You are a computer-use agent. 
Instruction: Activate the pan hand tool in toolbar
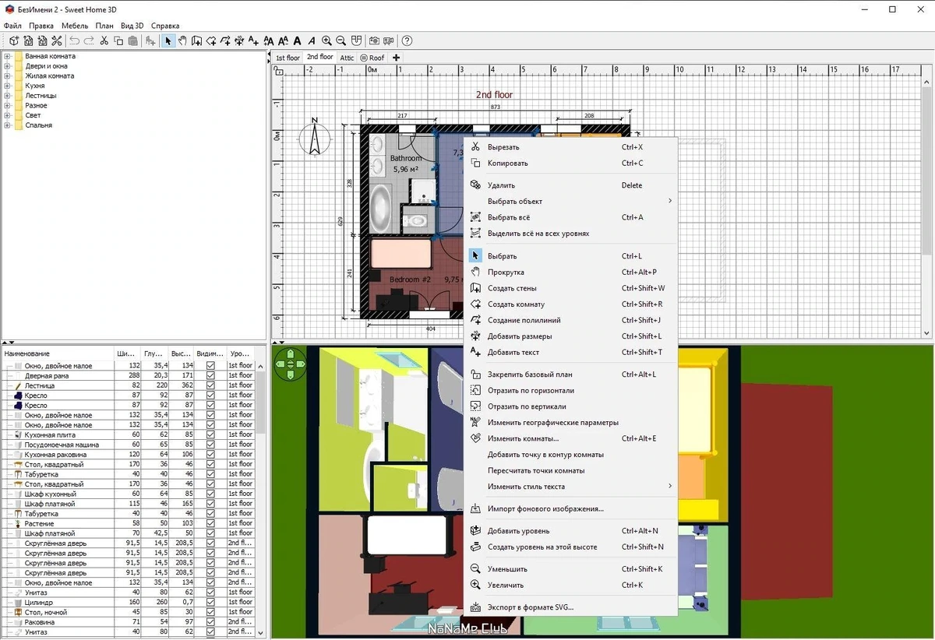182,40
